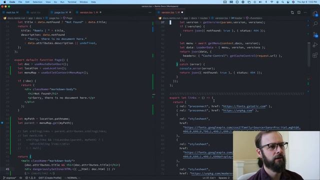Screen dimensions: 320x180
Task: Click docs.remix.run in left breadcrumb
Action: tap(16, 18)
